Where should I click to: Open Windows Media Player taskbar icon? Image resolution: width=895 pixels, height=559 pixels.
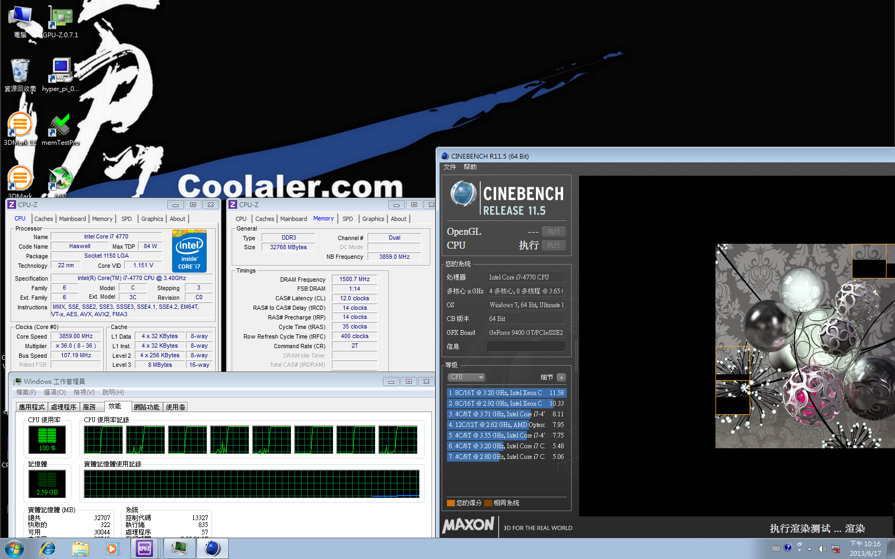(x=112, y=548)
